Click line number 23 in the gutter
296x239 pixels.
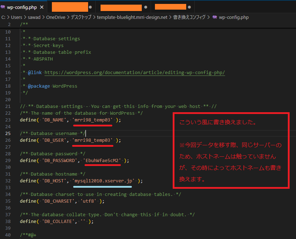click(x=8, y=120)
